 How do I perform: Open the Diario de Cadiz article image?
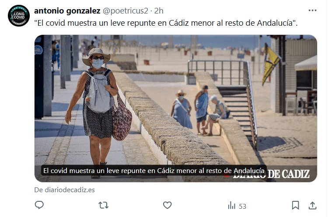[176, 108]
